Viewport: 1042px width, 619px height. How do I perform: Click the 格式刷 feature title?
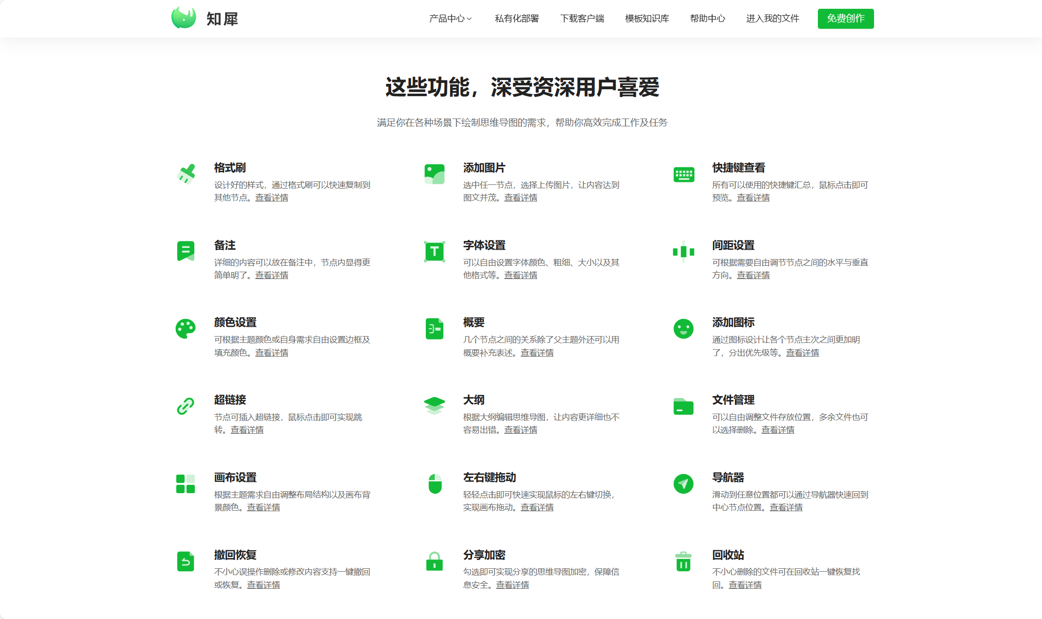click(x=230, y=168)
